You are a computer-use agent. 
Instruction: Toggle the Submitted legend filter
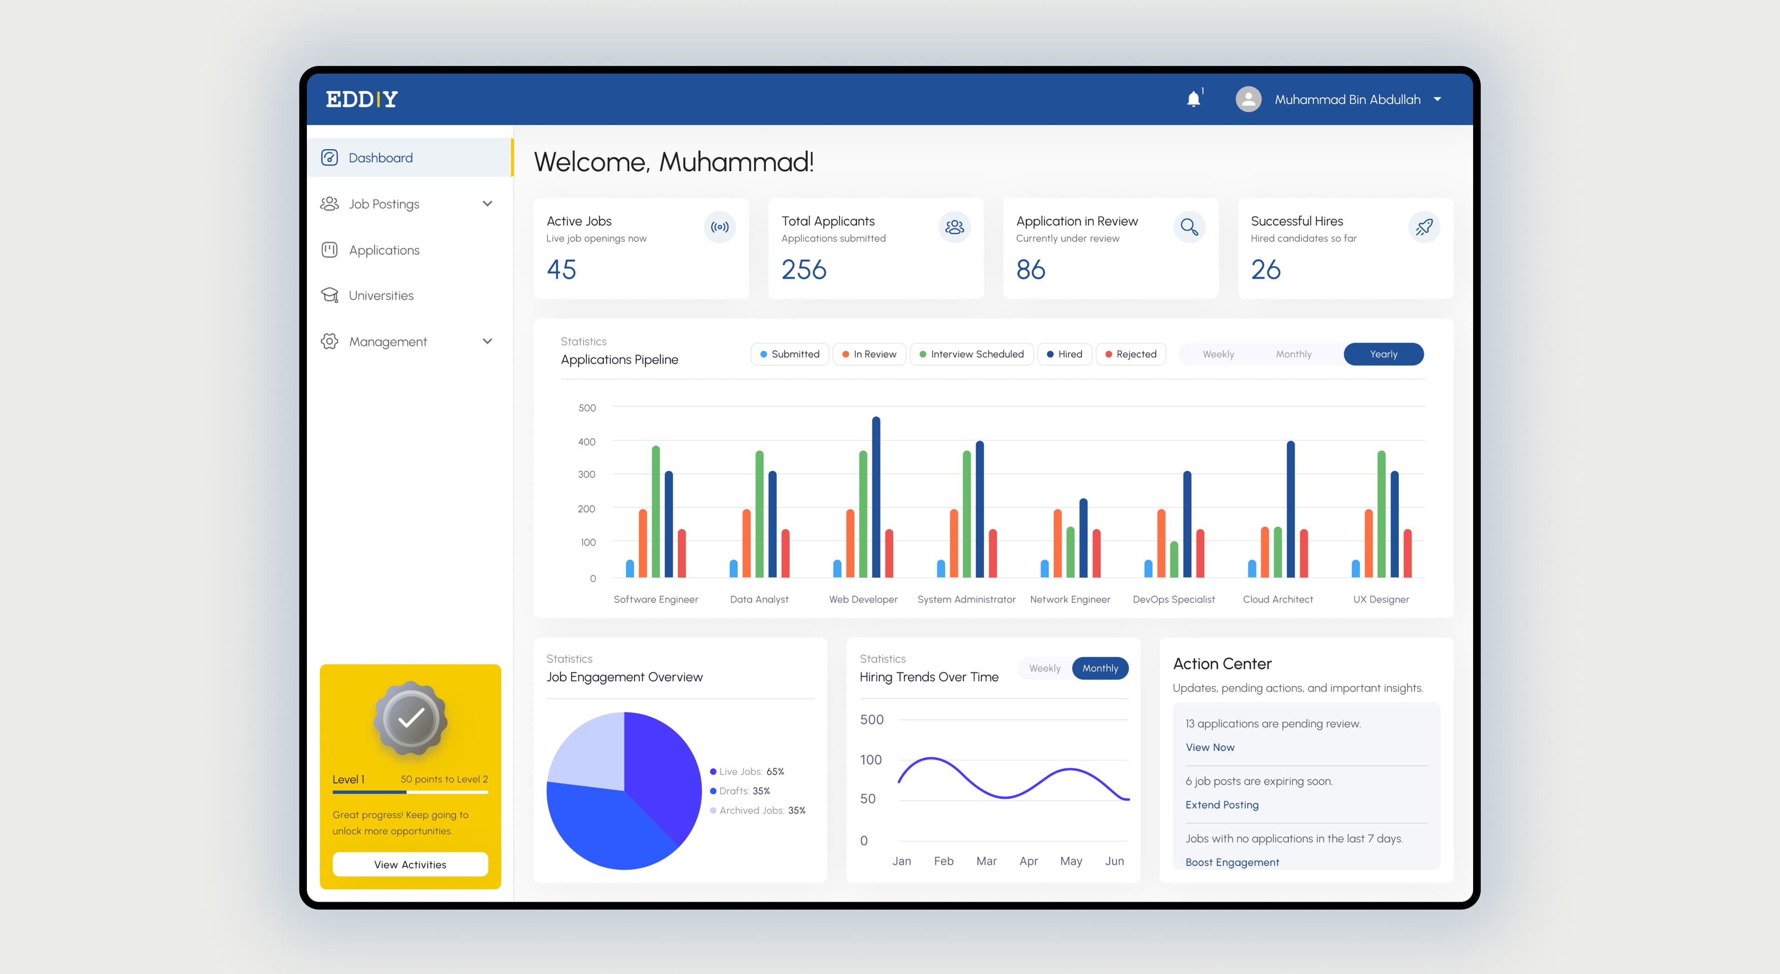(790, 354)
